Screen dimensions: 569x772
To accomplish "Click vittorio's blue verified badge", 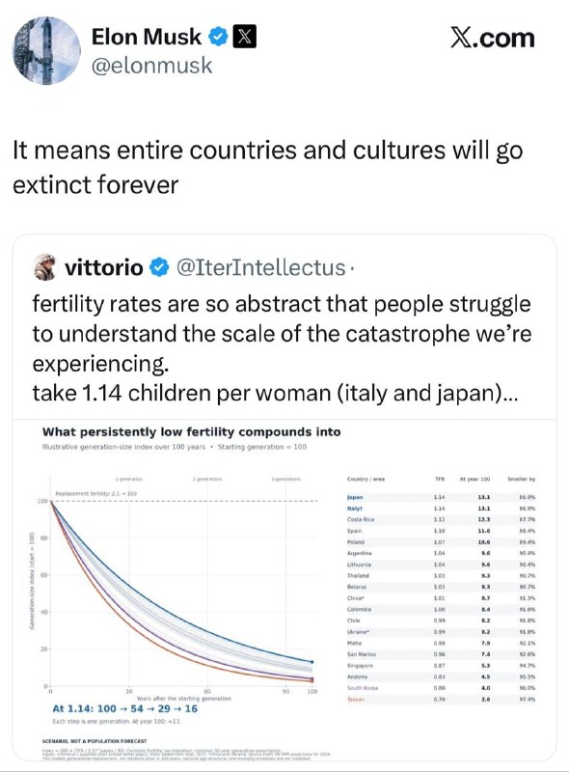I will pos(158,267).
